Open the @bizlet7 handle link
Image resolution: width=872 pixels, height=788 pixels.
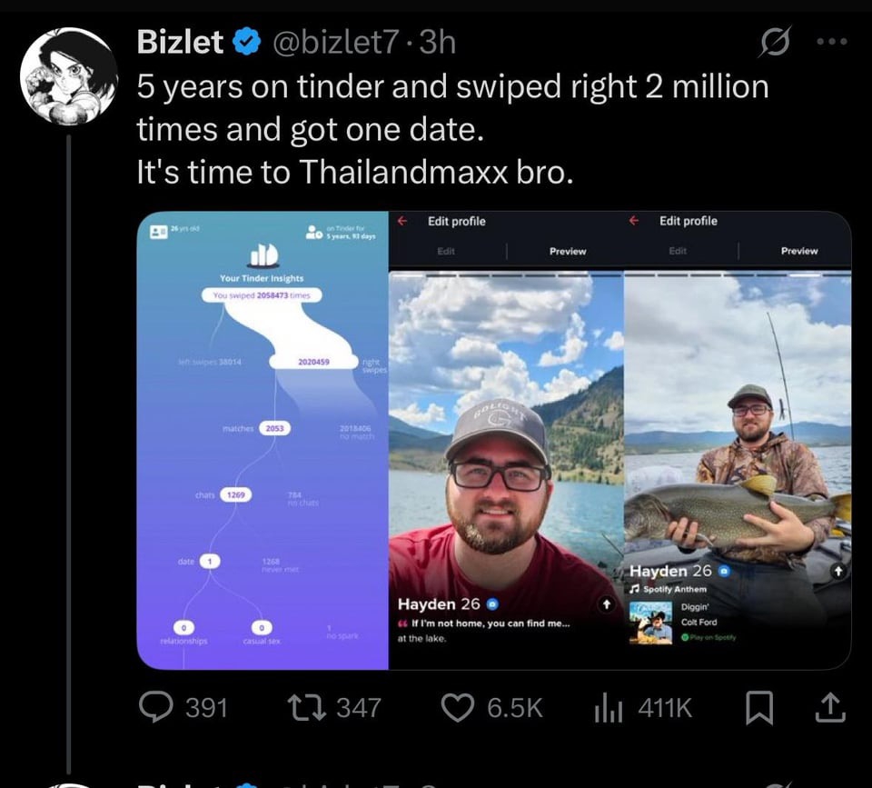pyautogui.click(x=335, y=43)
